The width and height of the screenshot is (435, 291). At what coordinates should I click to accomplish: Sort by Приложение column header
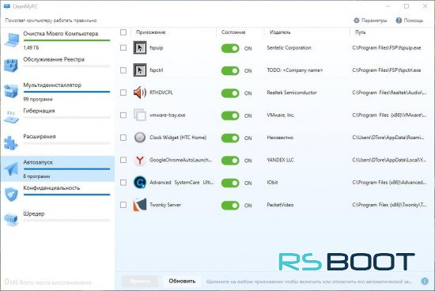pos(150,32)
